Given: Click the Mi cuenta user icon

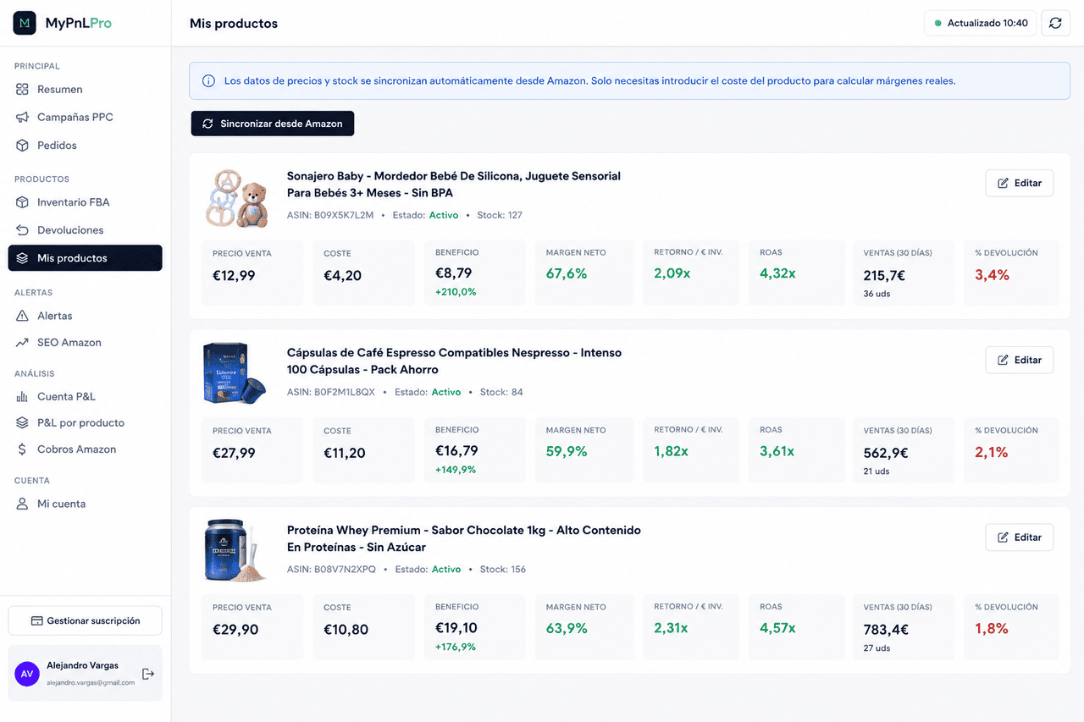Looking at the screenshot, I should tap(23, 504).
